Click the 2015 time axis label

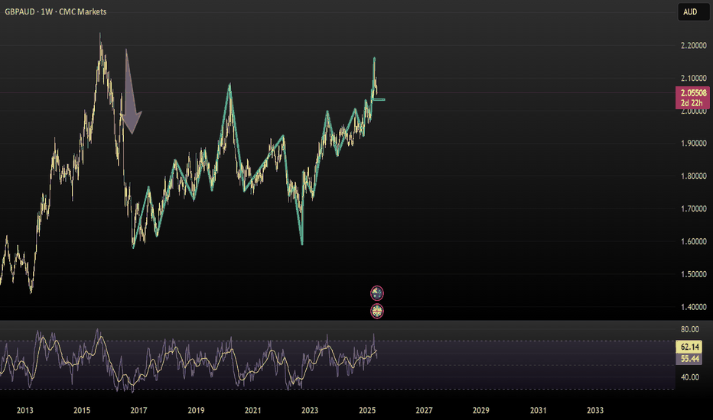(x=82, y=411)
